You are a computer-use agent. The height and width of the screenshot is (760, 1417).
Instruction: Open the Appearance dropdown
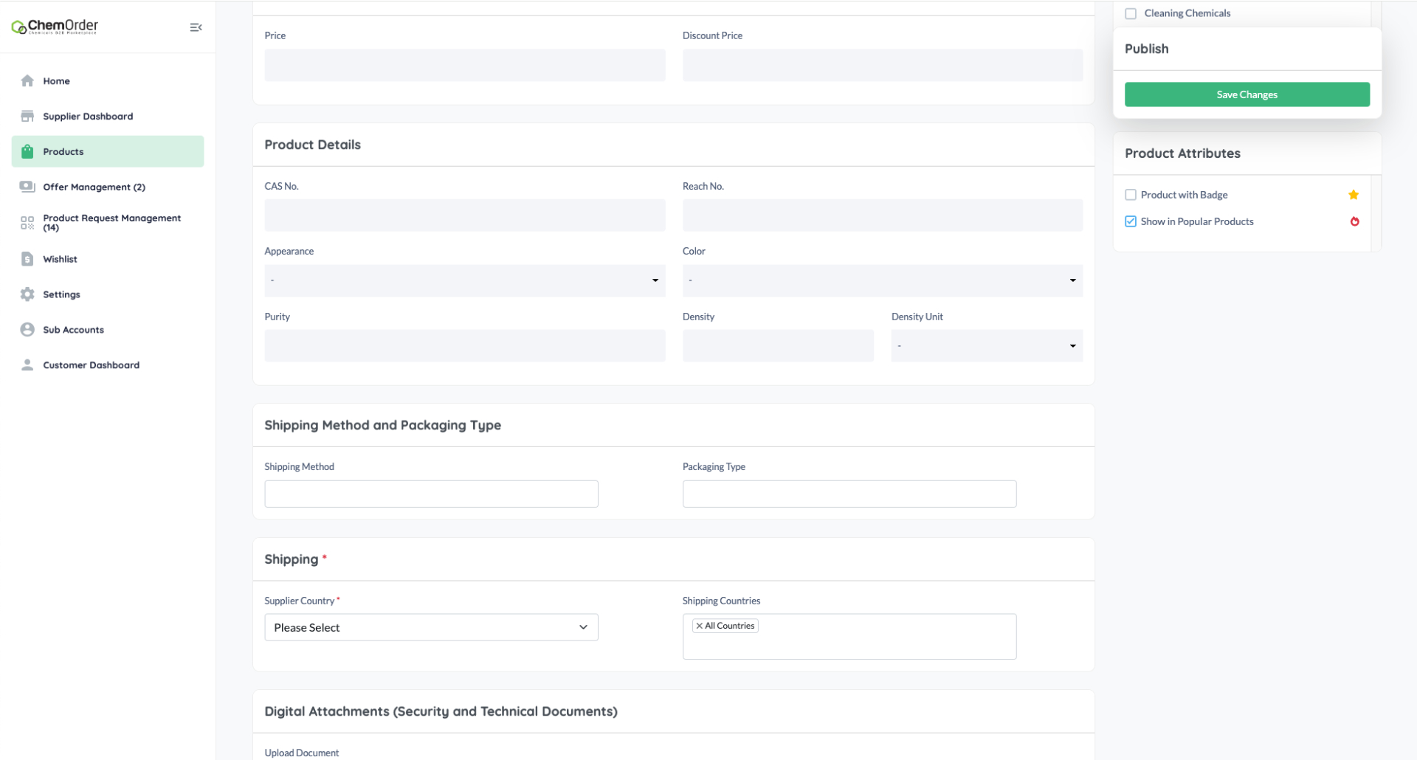pos(464,280)
